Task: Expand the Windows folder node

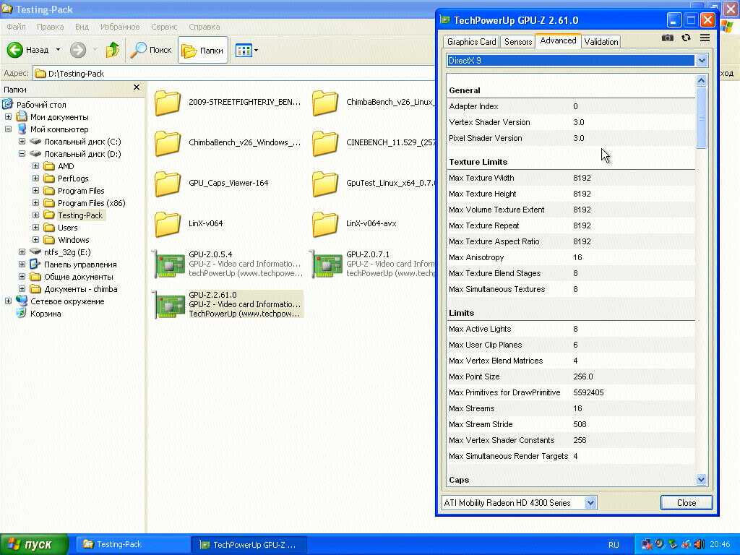Action: click(35, 240)
